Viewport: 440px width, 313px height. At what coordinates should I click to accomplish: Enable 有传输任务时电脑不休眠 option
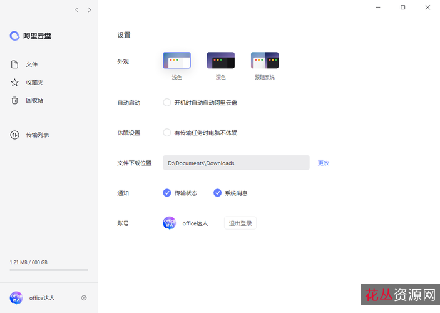coord(167,133)
